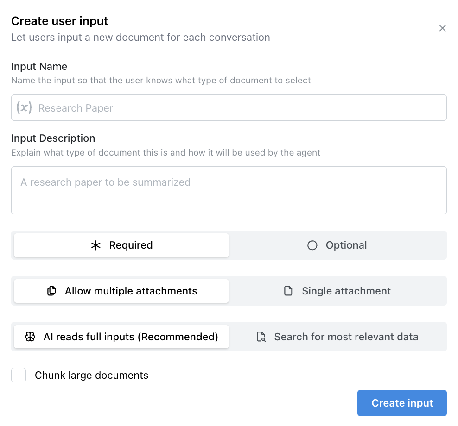Image resolution: width=458 pixels, height=426 pixels.
Task: Click the Create user input heading
Action: click(x=59, y=21)
